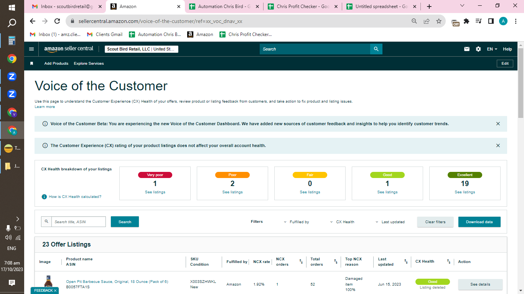524x294 pixels.
Task: Expand the Last updated filter
Action: [x=390, y=222]
